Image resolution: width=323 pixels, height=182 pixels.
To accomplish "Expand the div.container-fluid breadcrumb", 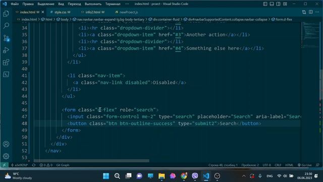I will (x=164, y=19).
